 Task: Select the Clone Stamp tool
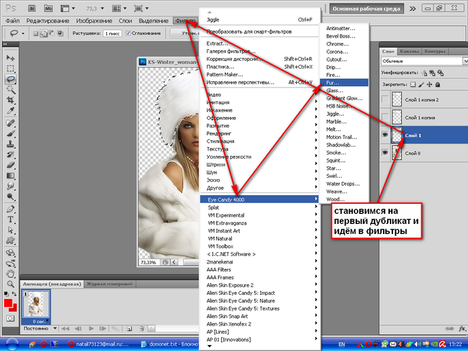11,144
